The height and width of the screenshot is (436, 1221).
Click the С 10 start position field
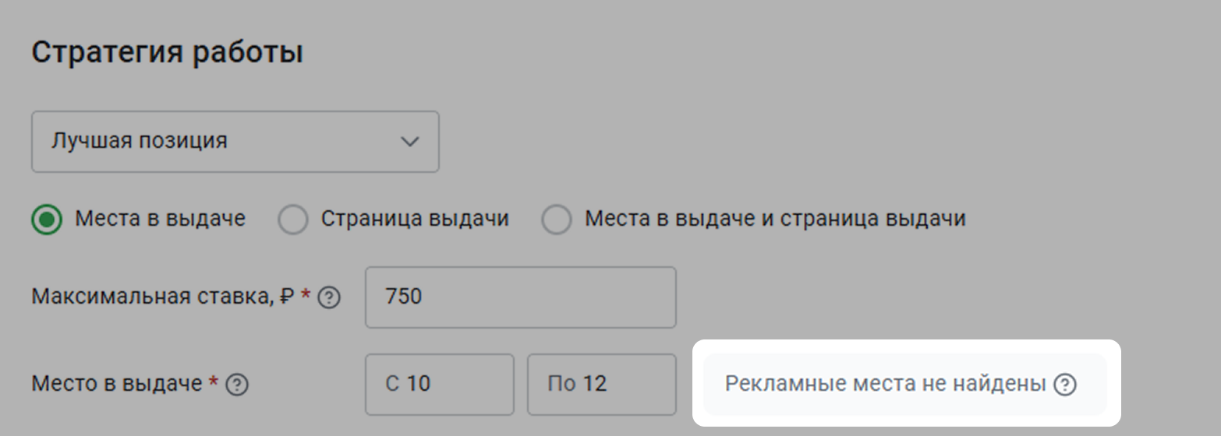(x=440, y=385)
